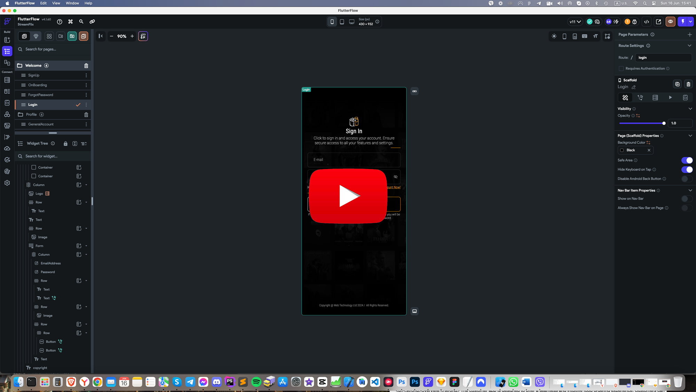Disable Hide Keyboard on Tap
Viewport: 696px width, 392px height.
tap(686, 169)
